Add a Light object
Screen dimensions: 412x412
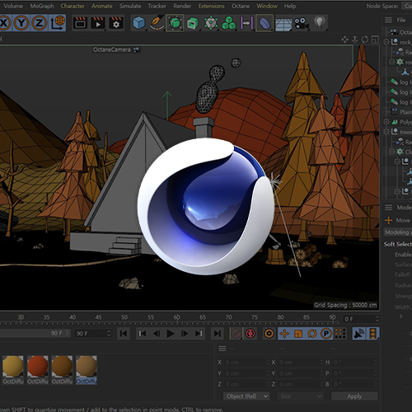click(320, 23)
